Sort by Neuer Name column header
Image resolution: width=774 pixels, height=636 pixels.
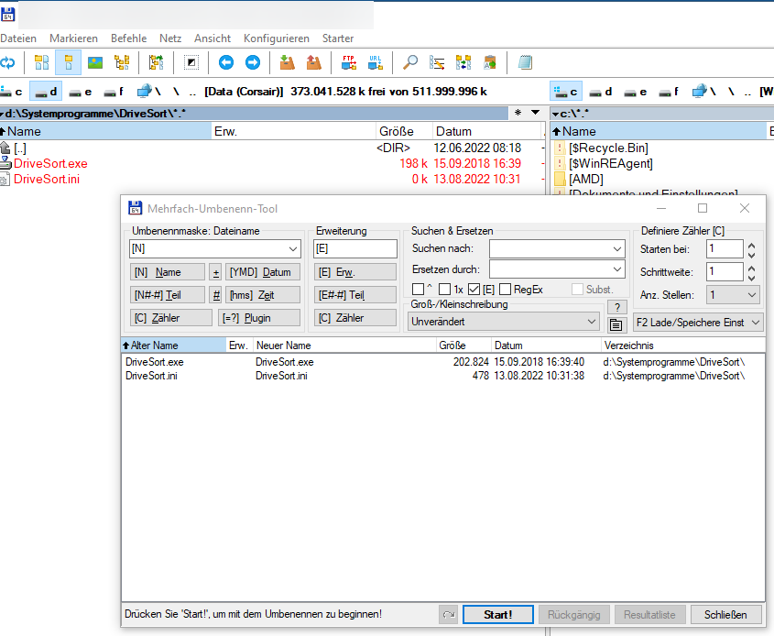click(344, 345)
